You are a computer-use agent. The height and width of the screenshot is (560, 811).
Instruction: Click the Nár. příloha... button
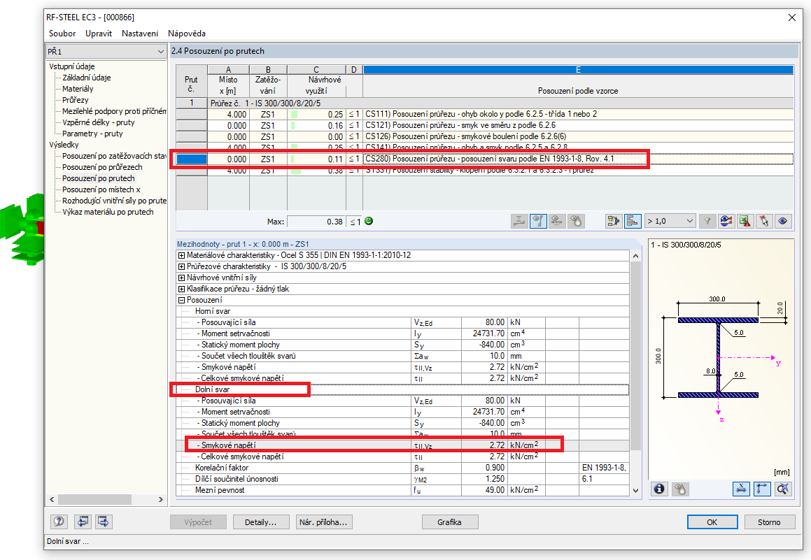coord(324,522)
